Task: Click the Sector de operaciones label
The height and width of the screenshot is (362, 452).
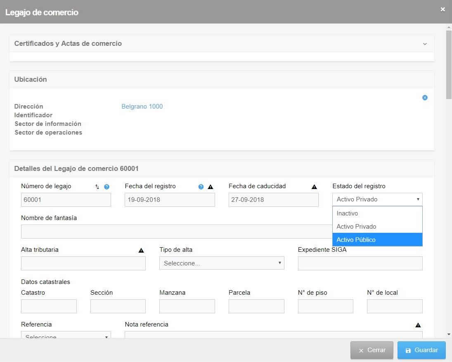Action: point(48,132)
